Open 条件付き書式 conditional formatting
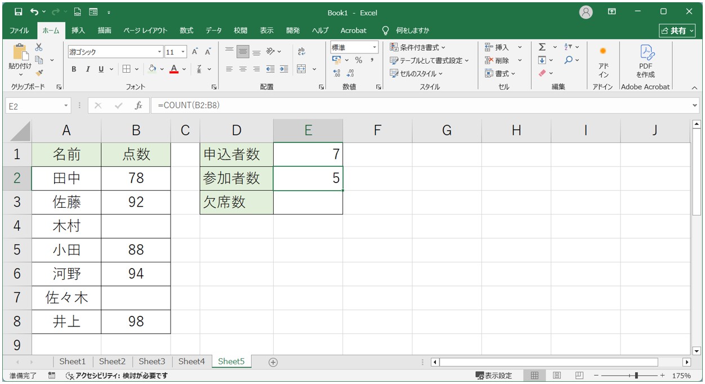 pyautogui.click(x=413, y=48)
